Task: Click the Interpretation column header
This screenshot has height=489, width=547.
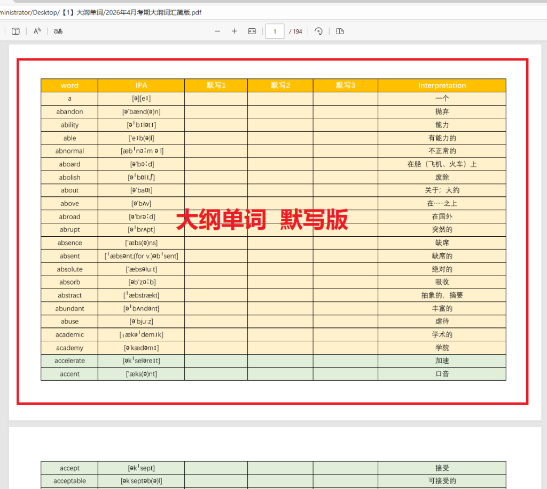Action: (x=442, y=85)
